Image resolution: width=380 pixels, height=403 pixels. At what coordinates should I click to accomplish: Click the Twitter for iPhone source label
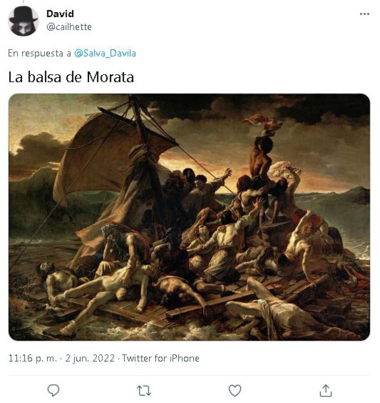coord(160,358)
